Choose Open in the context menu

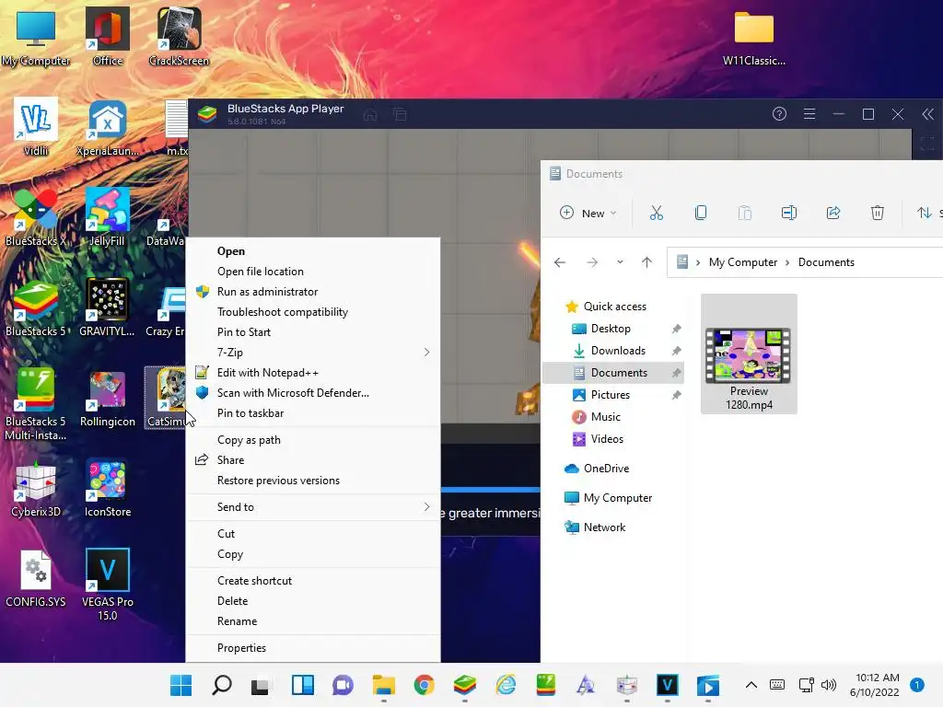(x=313, y=251)
